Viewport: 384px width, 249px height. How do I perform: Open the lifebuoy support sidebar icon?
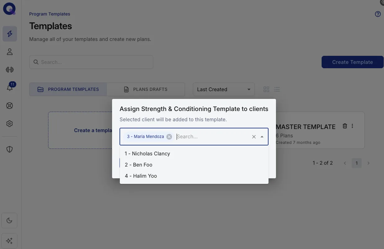10,106
